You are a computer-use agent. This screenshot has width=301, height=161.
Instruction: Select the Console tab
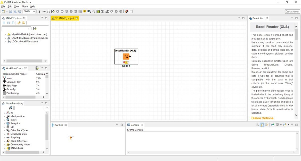(135, 125)
